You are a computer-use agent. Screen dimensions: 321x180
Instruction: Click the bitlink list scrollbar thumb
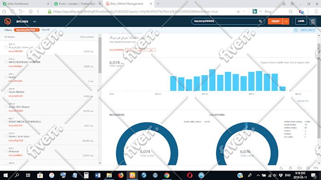pyautogui.click(x=100, y=55)
